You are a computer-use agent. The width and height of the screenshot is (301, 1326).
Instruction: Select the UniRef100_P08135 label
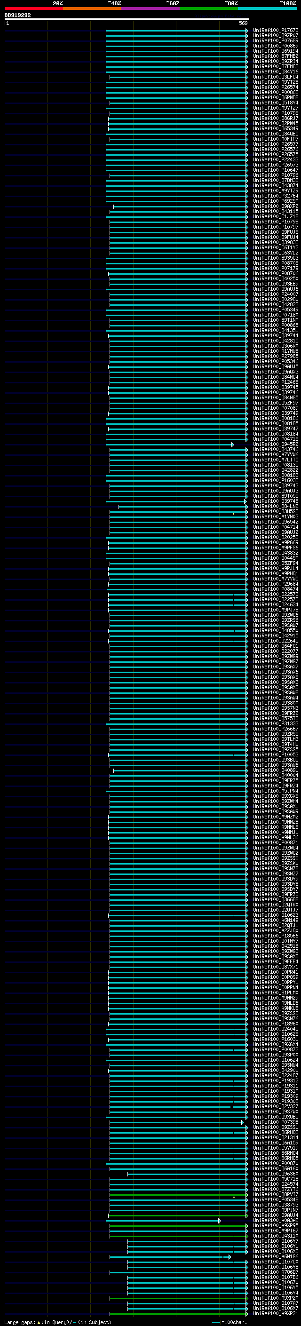(x=275, y=465)
